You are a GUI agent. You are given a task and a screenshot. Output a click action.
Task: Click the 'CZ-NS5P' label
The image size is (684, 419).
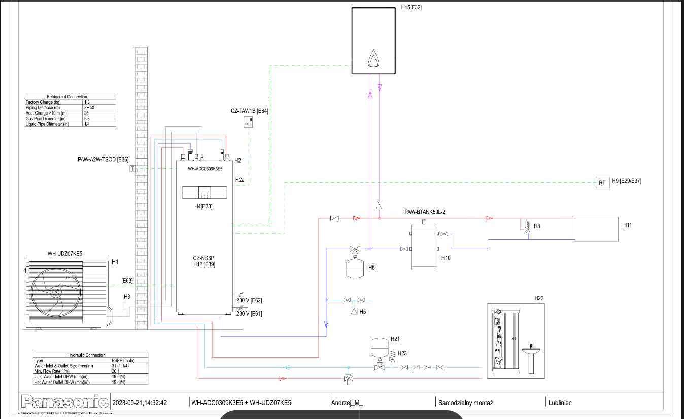203,258
